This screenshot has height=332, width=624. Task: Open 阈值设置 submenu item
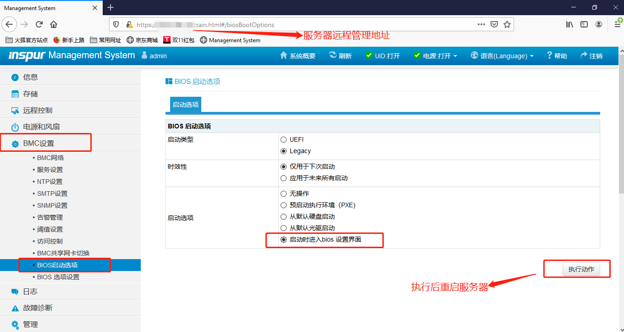click(x=50, y=229)
